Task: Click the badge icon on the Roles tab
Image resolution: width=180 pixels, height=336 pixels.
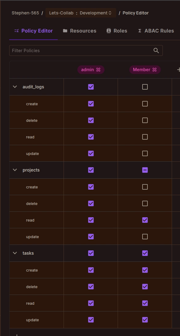Action: 109,31
